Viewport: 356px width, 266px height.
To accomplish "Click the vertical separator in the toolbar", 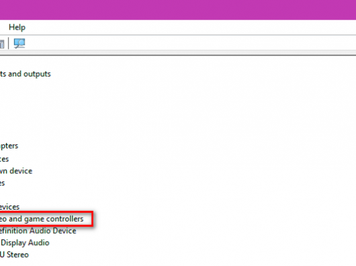I will pos(9,44).
